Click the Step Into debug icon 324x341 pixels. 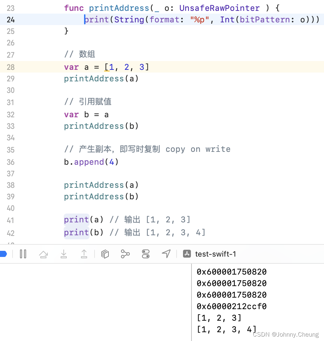click(64, 254)
